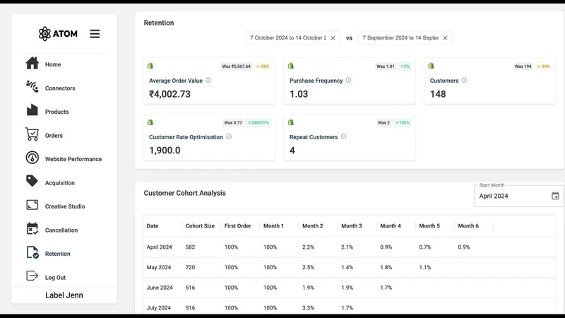Screen dimensions: 565x318
Task: Click the Month 5 column header
Action: pyautogui.click(x=429, y=226)
